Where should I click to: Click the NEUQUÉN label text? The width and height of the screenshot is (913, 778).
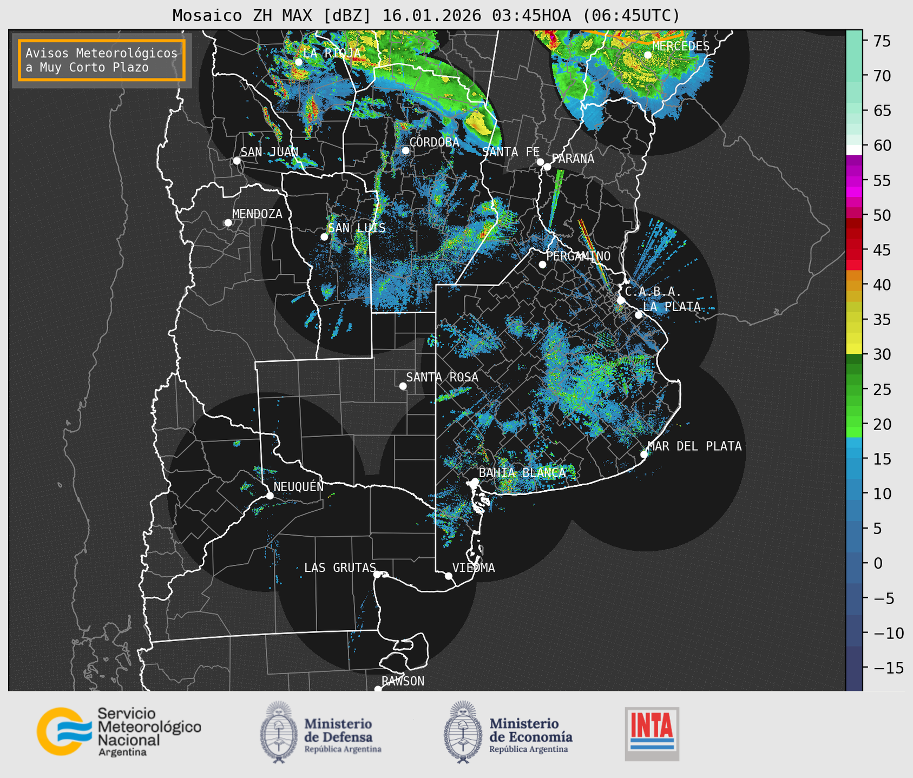point(298,486)
